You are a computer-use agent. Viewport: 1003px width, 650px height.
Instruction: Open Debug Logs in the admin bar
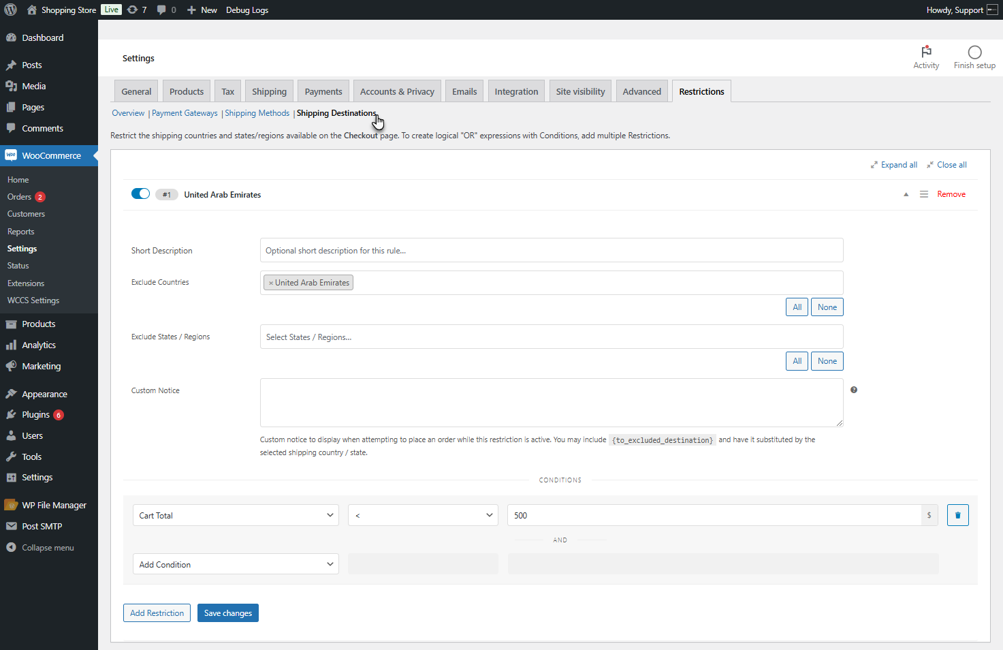click(x=247, y=10)
